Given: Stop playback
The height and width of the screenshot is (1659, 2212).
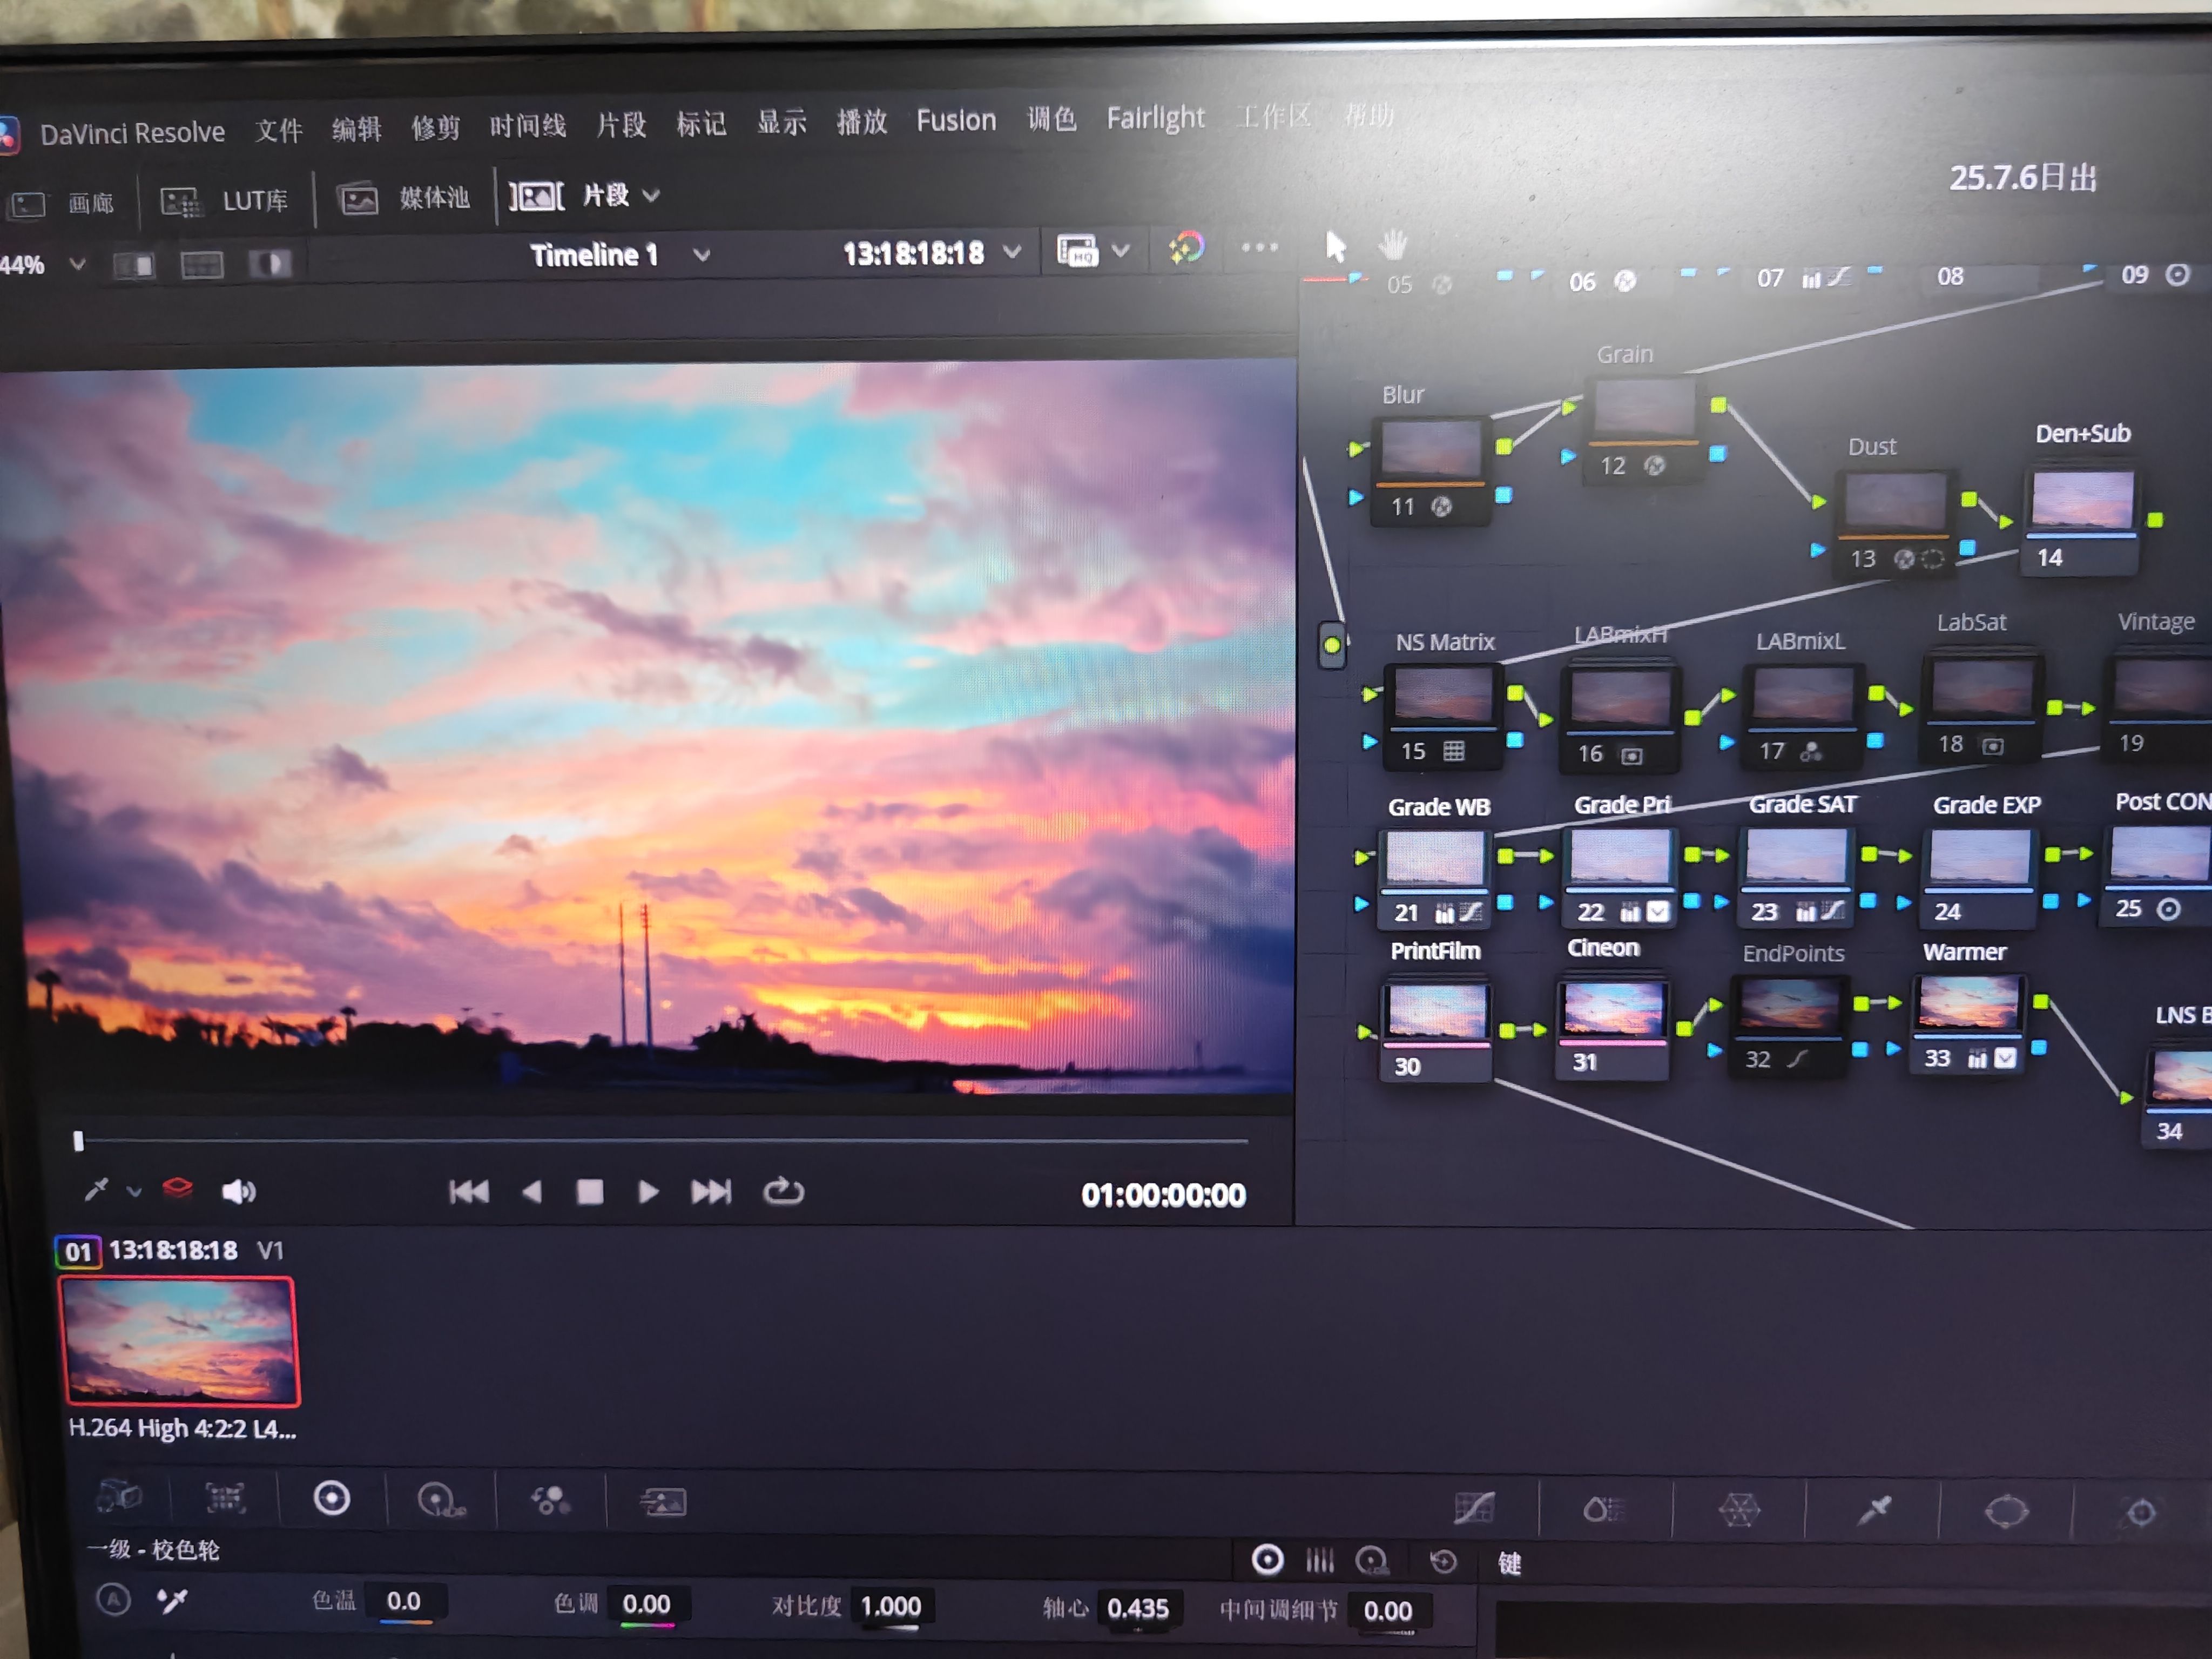Looking at the screenshot, I should pyautogui.click(x=590, y=1191).
